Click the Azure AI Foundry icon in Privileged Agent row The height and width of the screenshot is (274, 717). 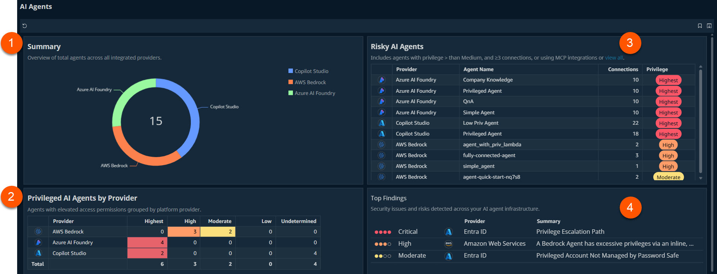[382, 90]
